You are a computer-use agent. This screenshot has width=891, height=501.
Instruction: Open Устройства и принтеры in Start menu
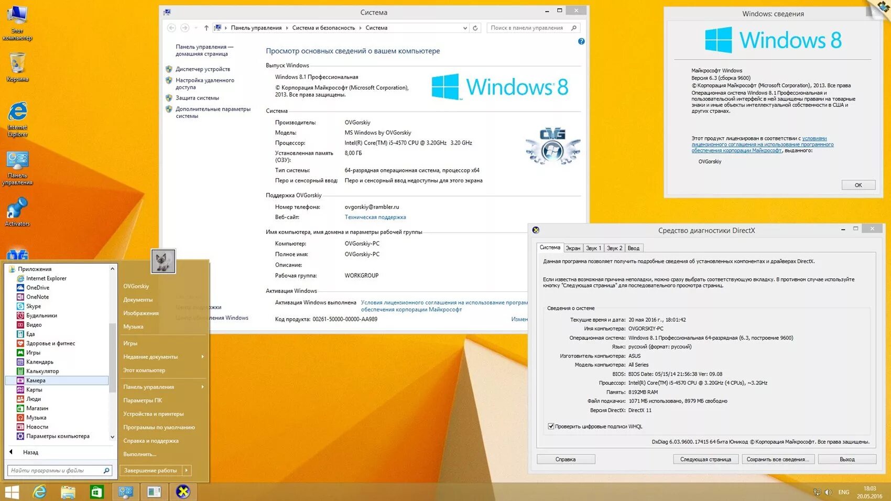(154, 414)
